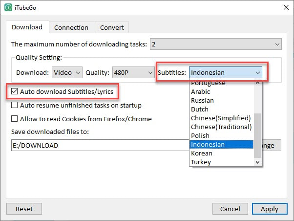Enable Auto resume unfinished tasks on startup
The height and width of the screenshot is (221, 294).
[76, 105]
